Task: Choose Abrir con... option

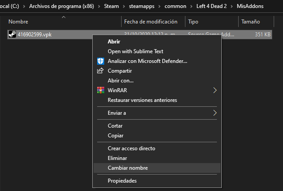Action: point(121,81)
